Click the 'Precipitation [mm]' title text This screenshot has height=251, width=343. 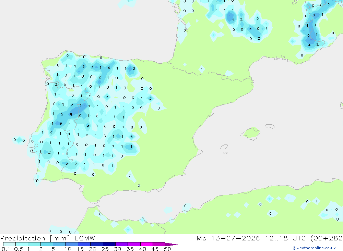click(35, 238)
